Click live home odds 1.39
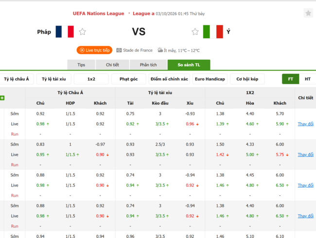Viewport: 316px width, 238px height. click(x=220, y=124)
